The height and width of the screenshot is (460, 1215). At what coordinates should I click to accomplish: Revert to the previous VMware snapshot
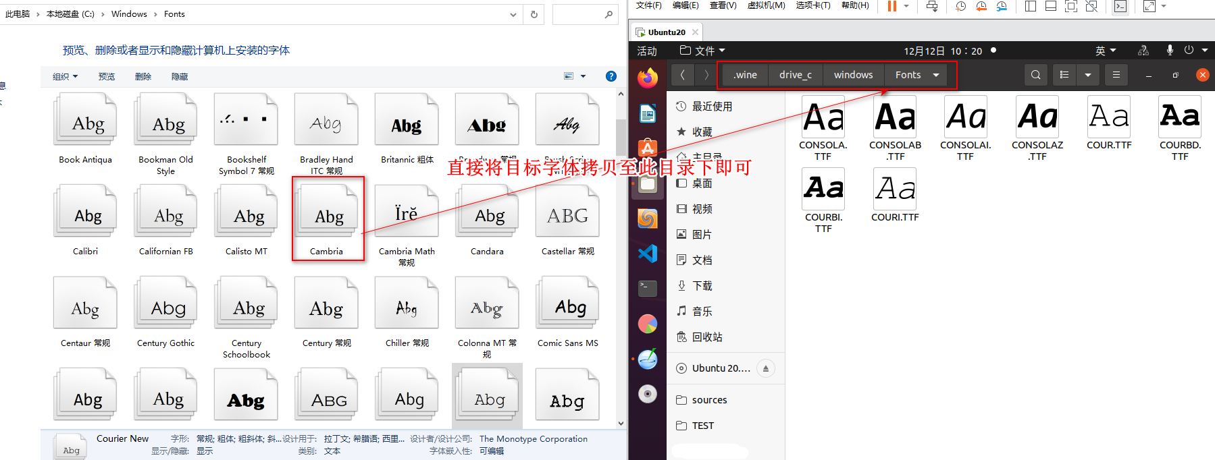point(981,6)
